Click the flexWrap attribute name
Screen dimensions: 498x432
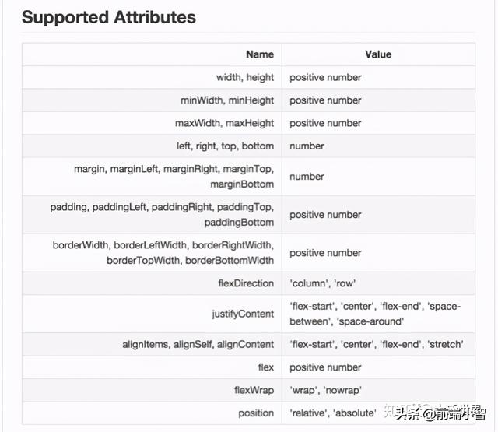[x=254, y=390]
